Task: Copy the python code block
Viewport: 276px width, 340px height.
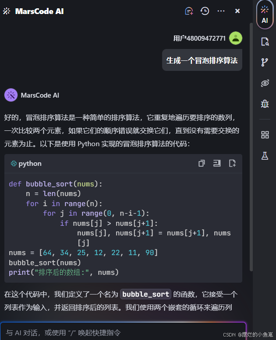Action: pos(202,163)
